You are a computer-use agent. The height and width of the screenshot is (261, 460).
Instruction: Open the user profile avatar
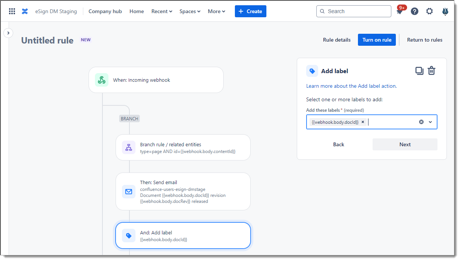(x=445, y=11)
